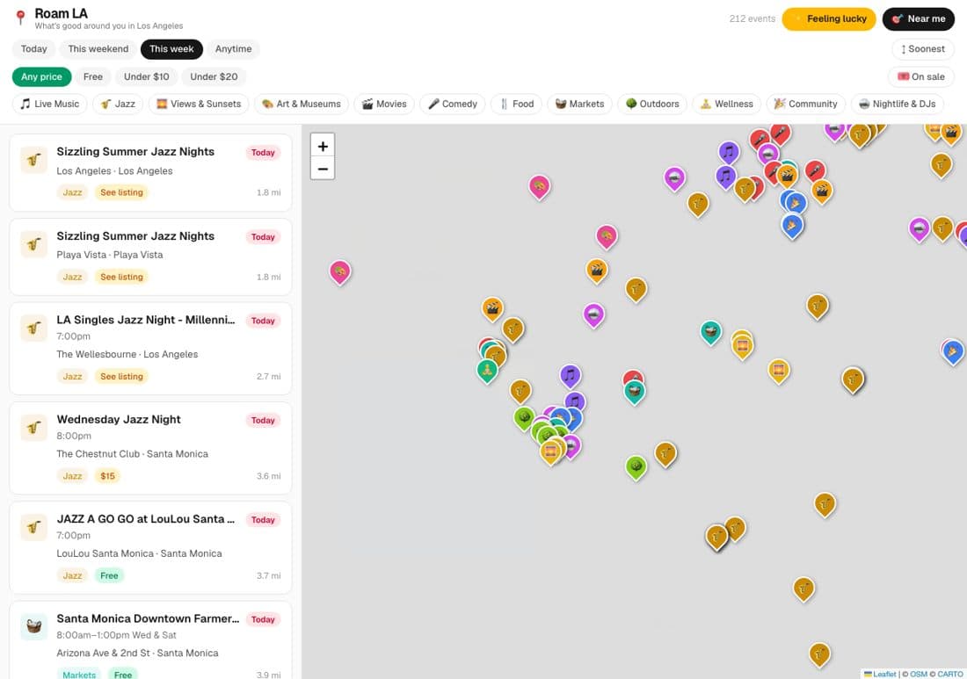The height and width of the screenshot is (679, 967).
Task: Click the $15 price tag on Wednesday Jazz Night
Action: [x=107, y=476]
